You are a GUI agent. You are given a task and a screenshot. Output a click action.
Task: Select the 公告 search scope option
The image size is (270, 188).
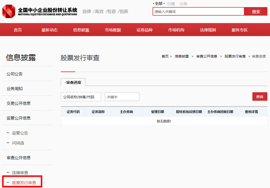pyautogui.click(x=184, y=3)
